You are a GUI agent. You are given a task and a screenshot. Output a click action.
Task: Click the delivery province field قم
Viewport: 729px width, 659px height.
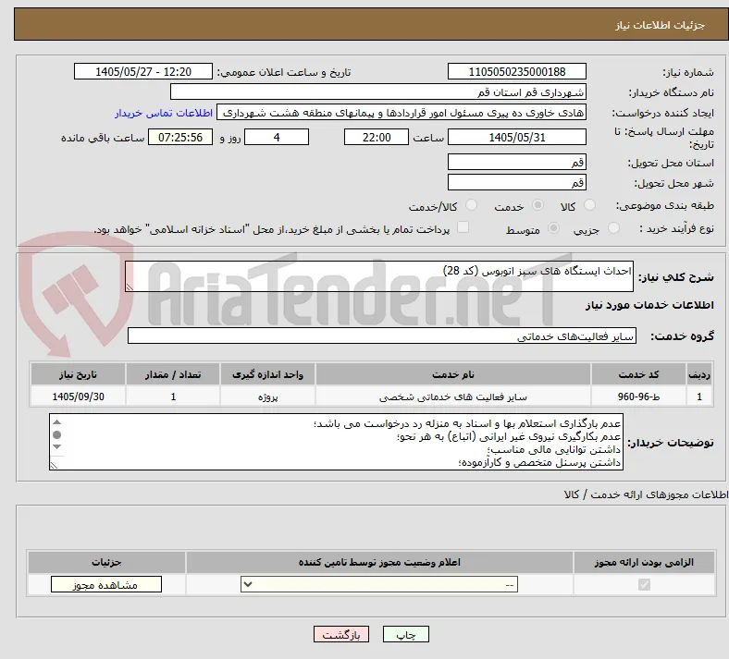(x=516, y=162)
